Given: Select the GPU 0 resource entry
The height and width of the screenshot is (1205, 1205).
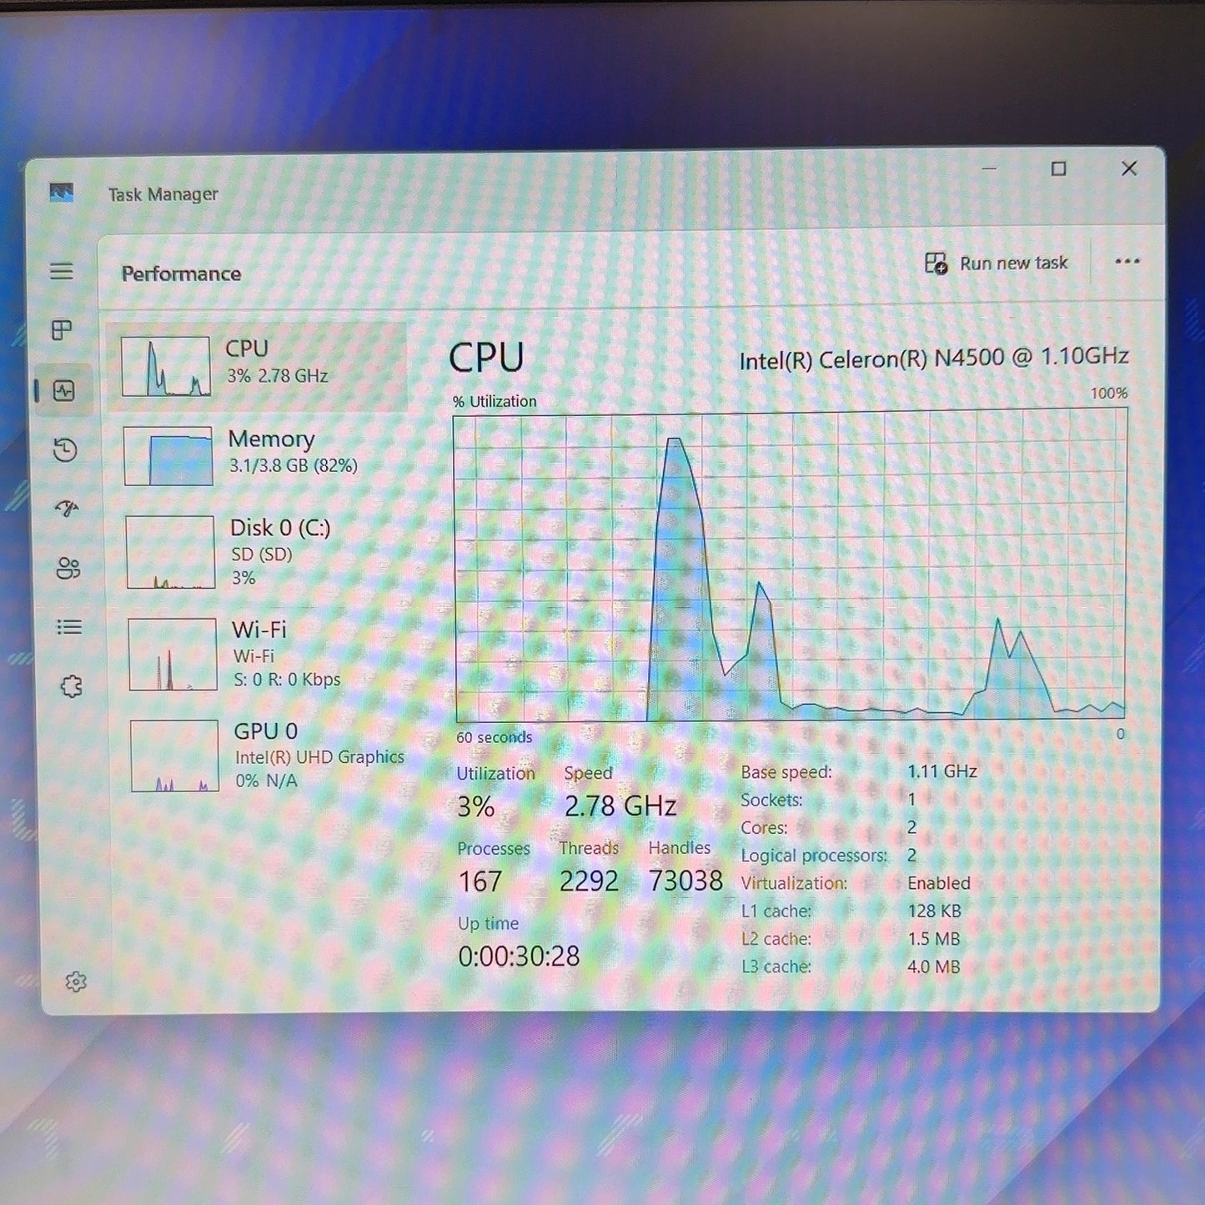Looking at the screenshot, I should click(x=264, y=756).
